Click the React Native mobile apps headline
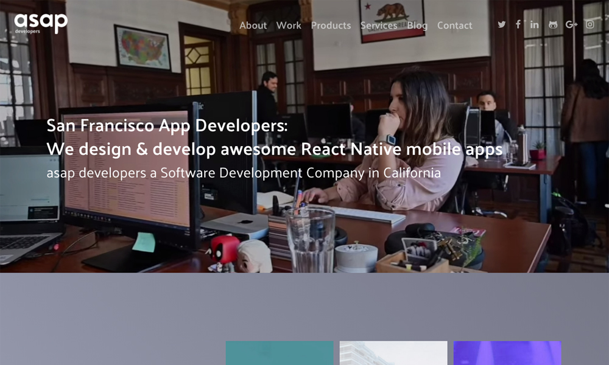The height and width of the screenshot is (365, 609). 275,149
